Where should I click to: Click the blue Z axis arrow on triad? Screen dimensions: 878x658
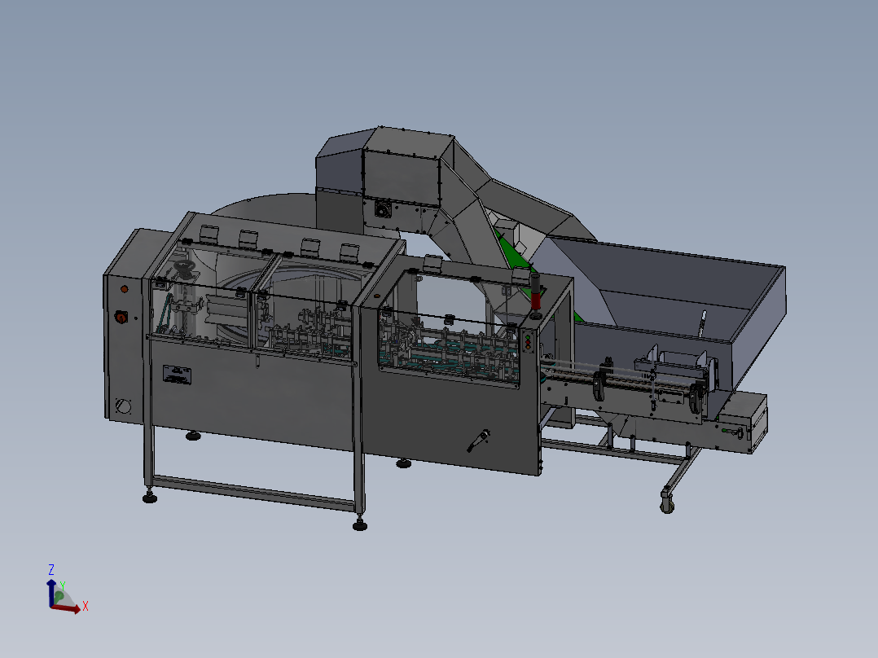tap(51, 593)
